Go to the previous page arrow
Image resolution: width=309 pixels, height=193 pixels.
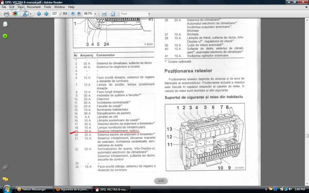click(x=39, y=14)
